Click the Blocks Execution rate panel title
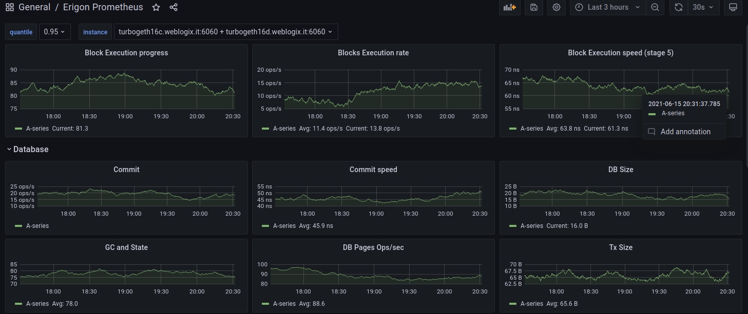Viewport: 748px width, 314px height. (x=373, y=53)
